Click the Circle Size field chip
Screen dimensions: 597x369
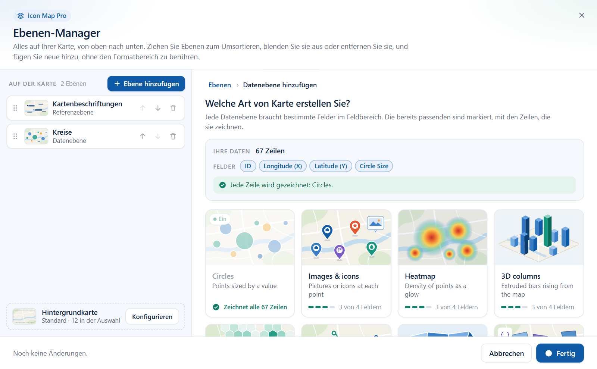point(374,166)
